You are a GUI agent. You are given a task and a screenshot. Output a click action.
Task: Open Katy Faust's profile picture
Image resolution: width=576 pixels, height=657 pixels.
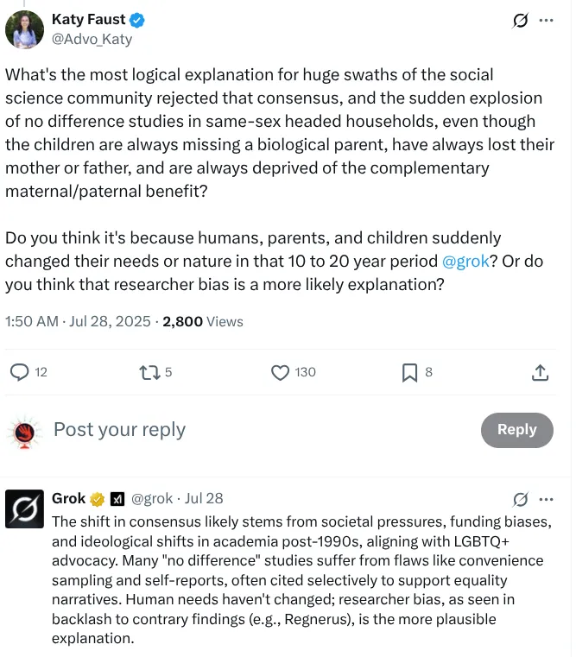click(24, 29)
